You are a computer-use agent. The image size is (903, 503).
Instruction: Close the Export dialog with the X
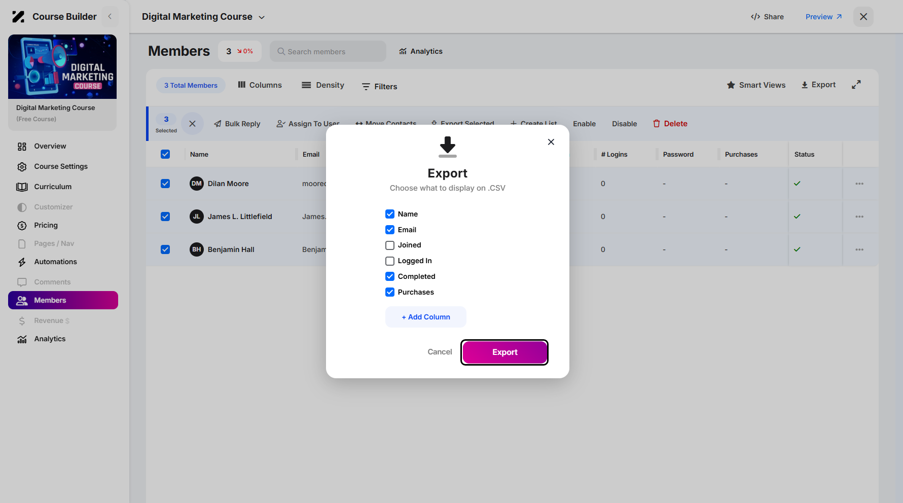(x=551, y=142)
